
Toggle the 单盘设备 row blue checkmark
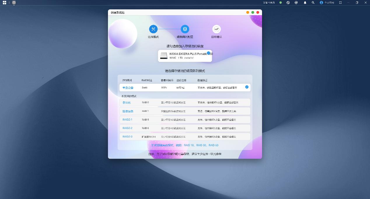(247, 87)
